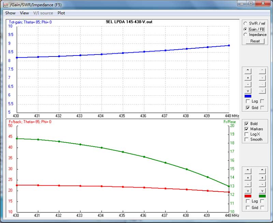273x223 pixels.
Task: Click the minus button for the green Fr/Rear trace
Action: [262, 184]
